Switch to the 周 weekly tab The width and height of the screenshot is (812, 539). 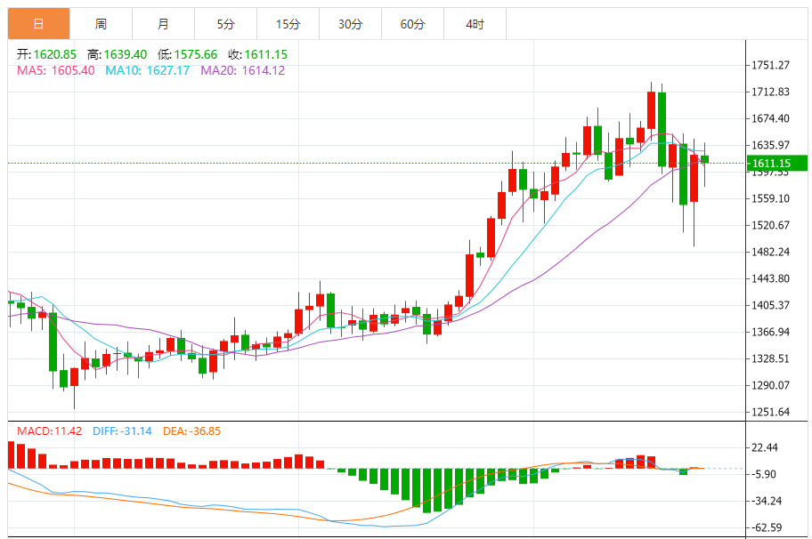[101, 24]
